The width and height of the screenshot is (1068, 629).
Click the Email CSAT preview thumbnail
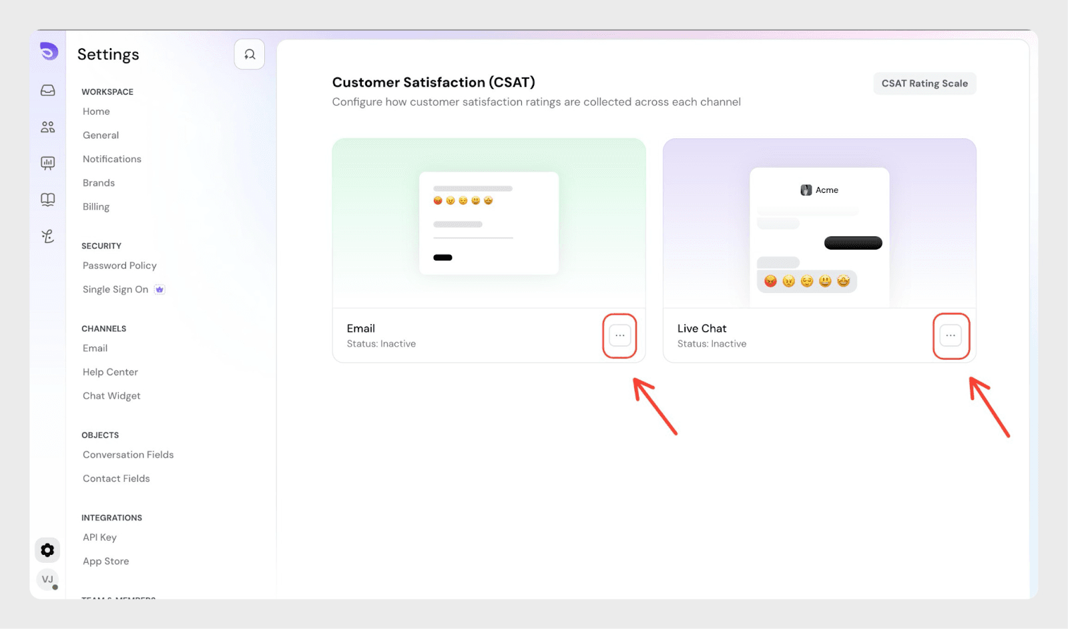(x=489, y=223)
